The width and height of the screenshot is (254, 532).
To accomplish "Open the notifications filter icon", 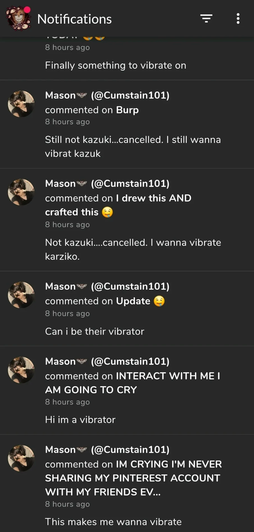I will [x=206, y=19].
